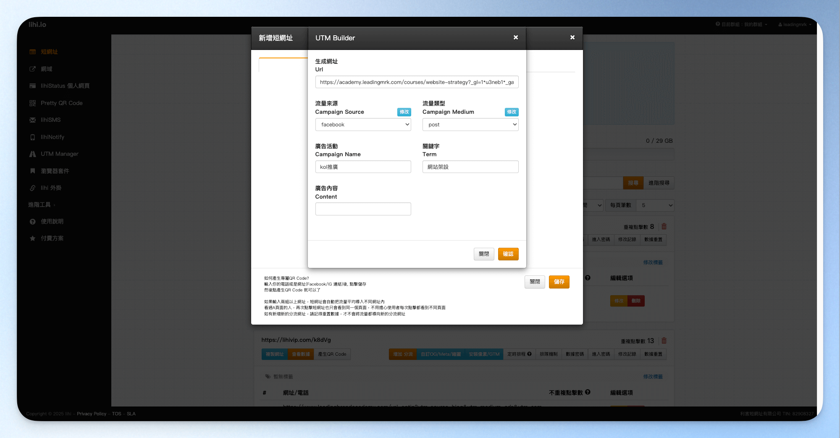This screenshot has width=840, height=438.
Task: Click 修改 button next to Campaign Medium
Action: (512, 112)
